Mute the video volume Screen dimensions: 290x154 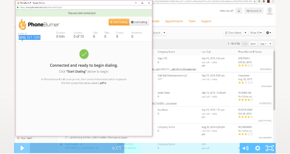click(245, 148)
